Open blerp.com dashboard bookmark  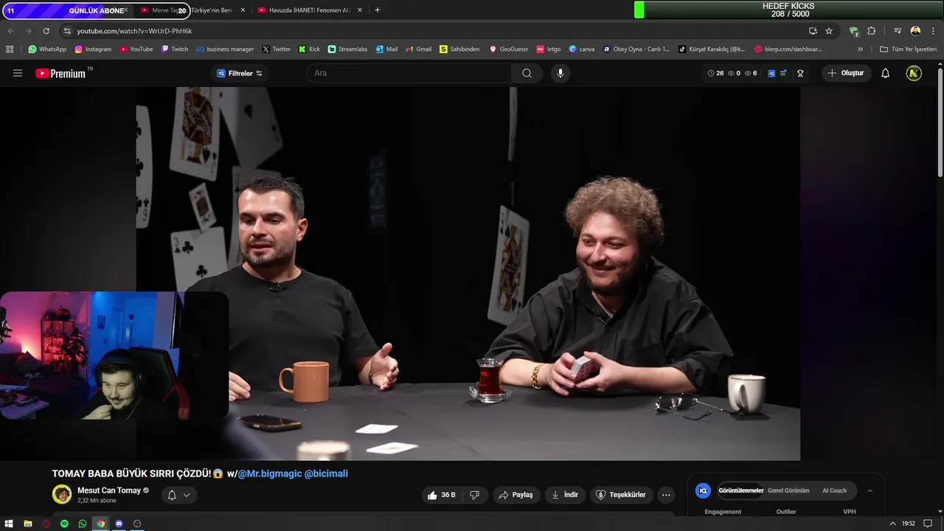[788, 49]
